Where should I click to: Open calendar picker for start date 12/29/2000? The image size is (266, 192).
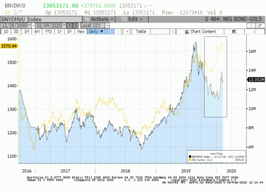click(29, 25)
